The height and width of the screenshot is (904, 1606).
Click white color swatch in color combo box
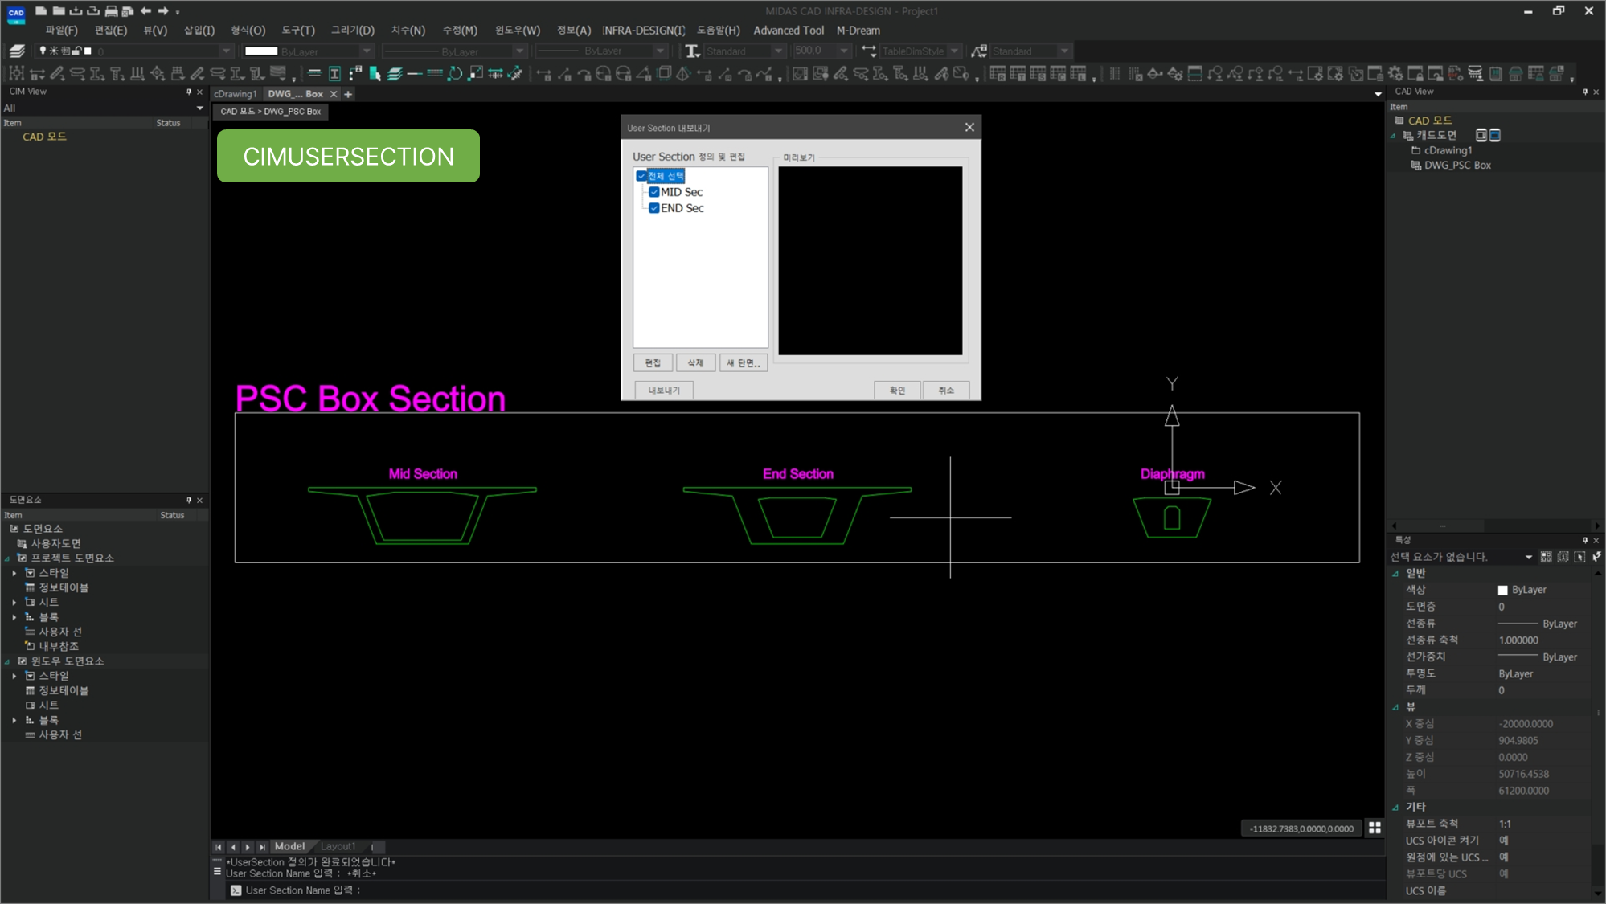click(261, 51)
